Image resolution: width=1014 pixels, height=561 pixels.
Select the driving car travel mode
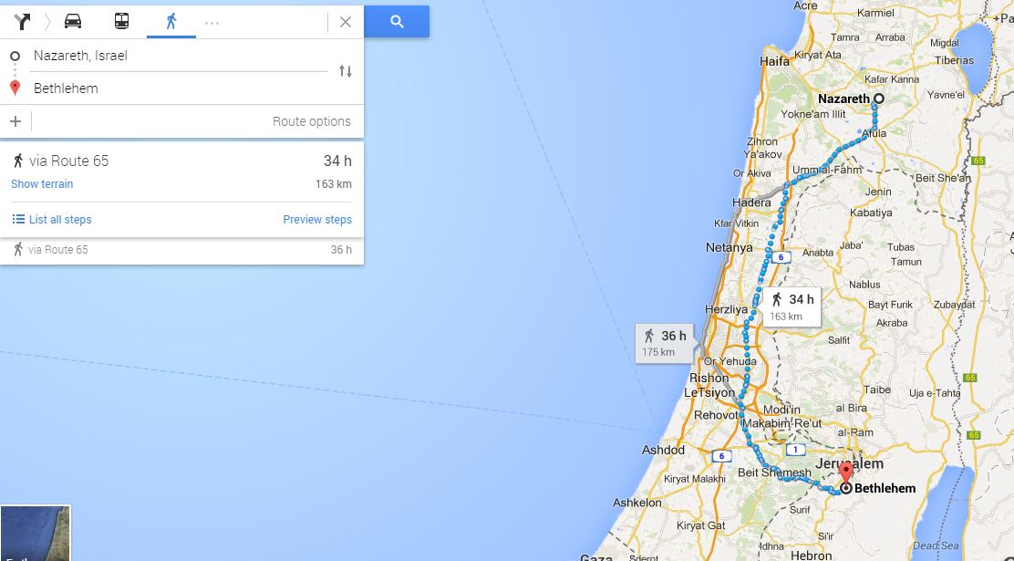pos(73,21)
